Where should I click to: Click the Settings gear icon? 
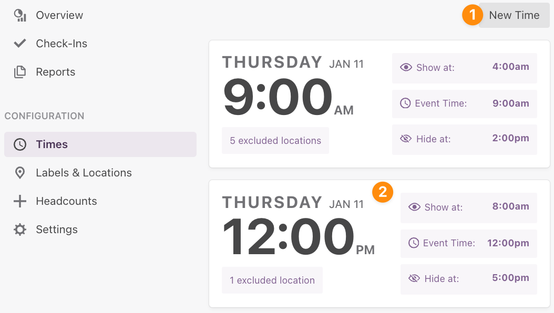click(x=20, y=229)
